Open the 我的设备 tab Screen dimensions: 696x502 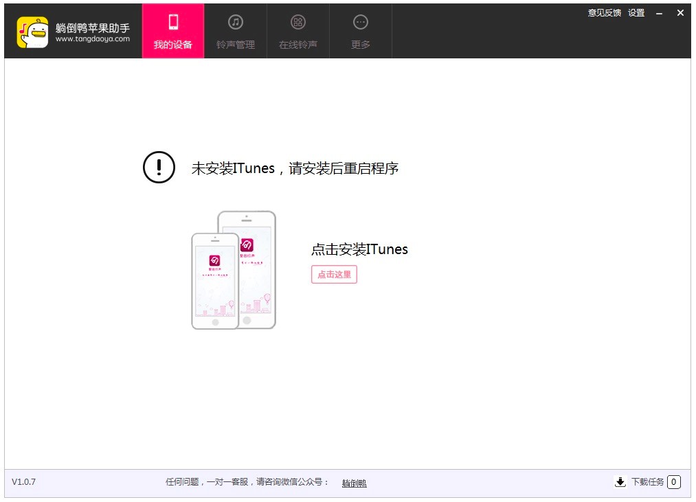tap(173, 31)
